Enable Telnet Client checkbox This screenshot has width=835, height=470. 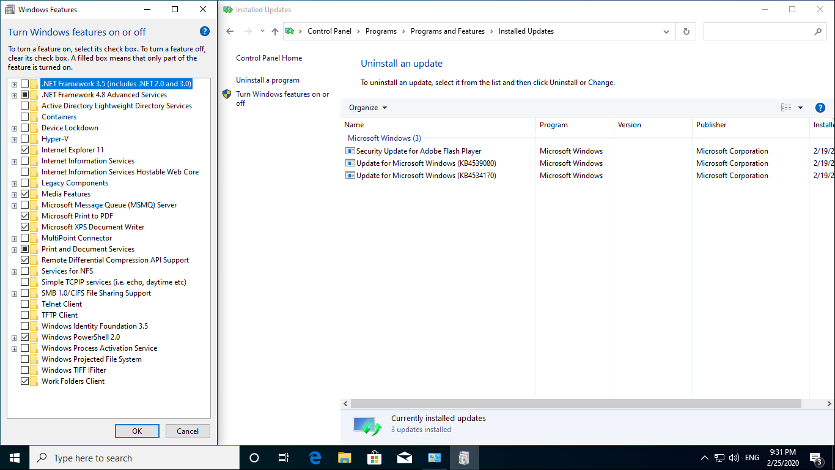(x=24, y=304)
